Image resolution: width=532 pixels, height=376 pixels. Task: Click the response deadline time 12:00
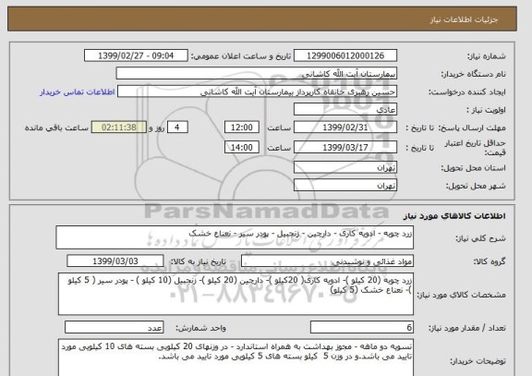point(242,127)
